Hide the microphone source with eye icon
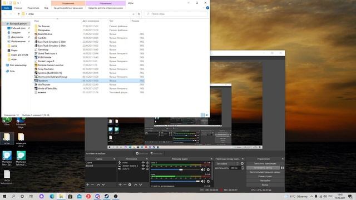356x200 pixels. click(x=143, y=163)
